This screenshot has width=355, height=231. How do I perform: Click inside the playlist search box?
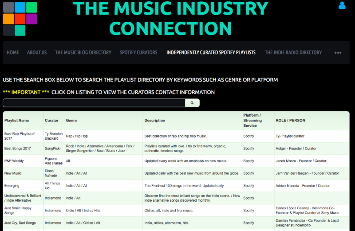(x=94, y=103)
